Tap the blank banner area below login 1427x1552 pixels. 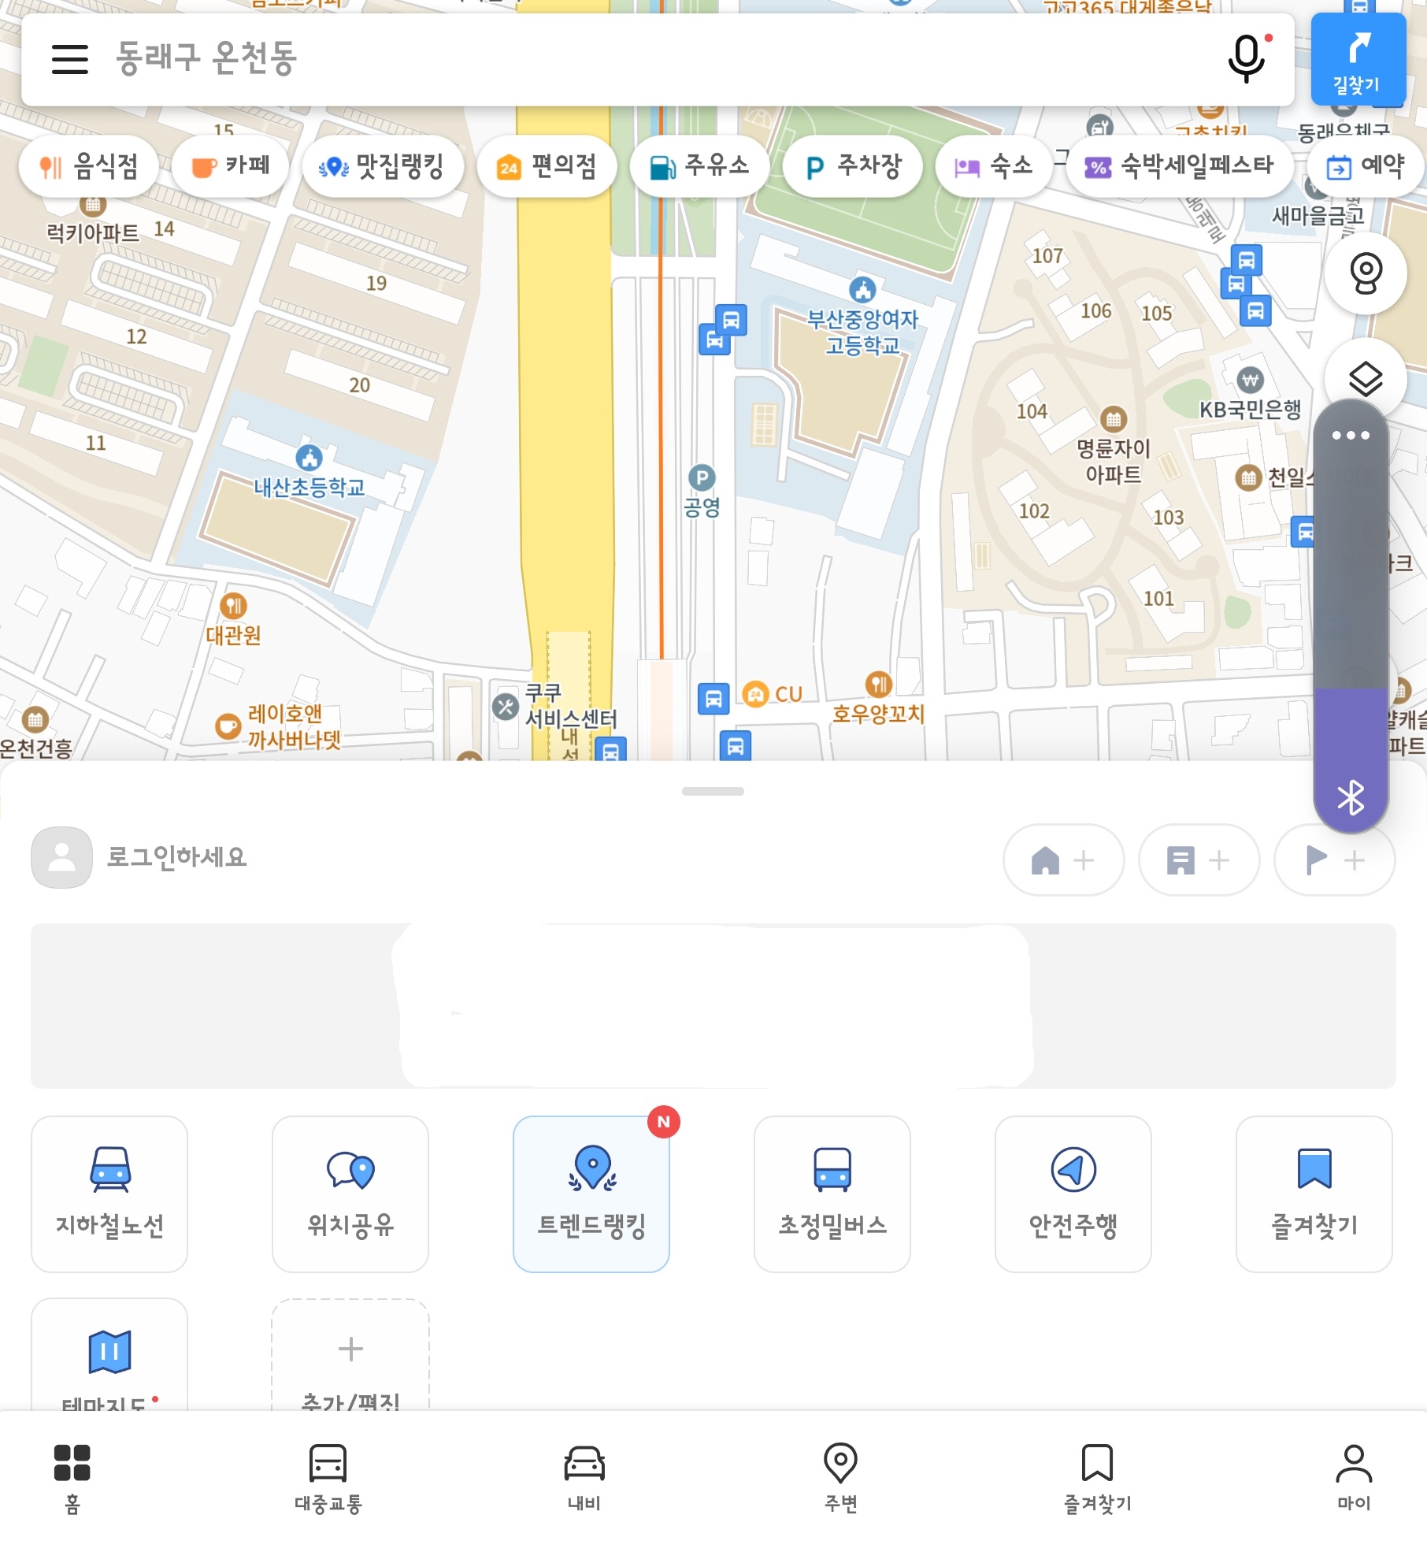point(713,1006)
